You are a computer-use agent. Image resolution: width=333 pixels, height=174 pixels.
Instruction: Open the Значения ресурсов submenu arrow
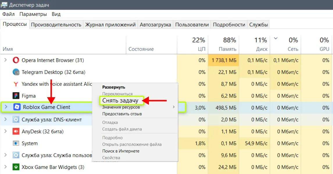[174, 107]
